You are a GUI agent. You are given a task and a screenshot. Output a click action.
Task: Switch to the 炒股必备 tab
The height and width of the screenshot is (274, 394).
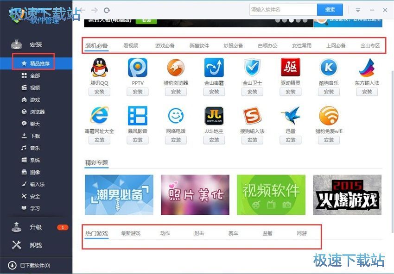point(233,46)
